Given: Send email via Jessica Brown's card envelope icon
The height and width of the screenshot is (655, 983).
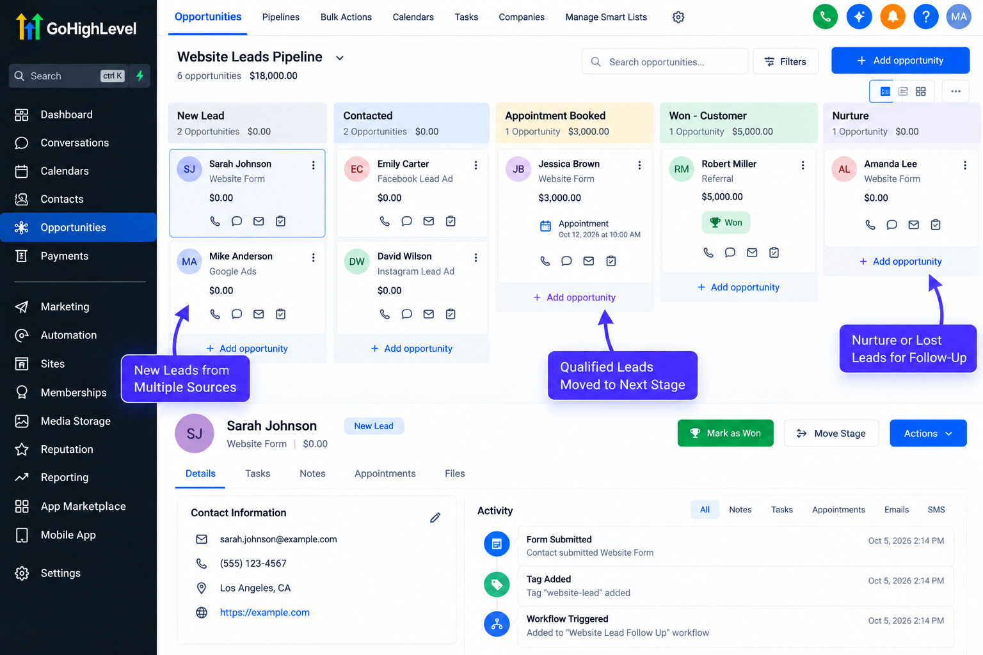Looking at the screenshot, I should click(x=589, y=261).
